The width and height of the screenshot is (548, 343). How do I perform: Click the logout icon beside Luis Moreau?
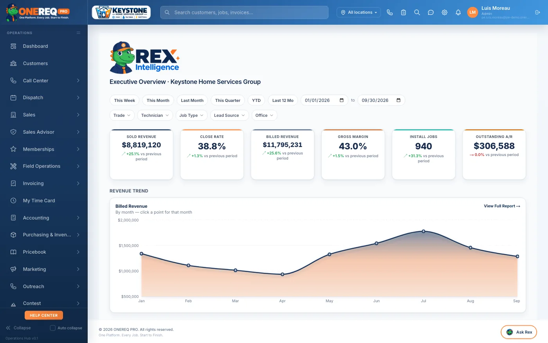(x=538, y=13)
